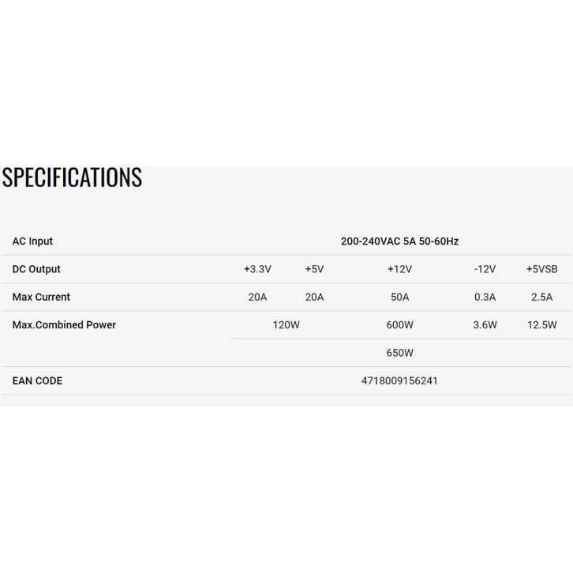
Task: Select the EAN CODE row label
Action: (x=37, y=380)
